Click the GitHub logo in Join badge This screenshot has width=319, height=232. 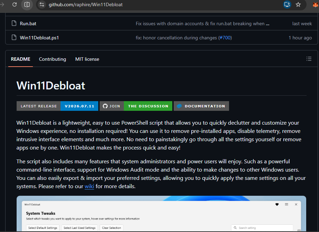click(x=105, y=106)
